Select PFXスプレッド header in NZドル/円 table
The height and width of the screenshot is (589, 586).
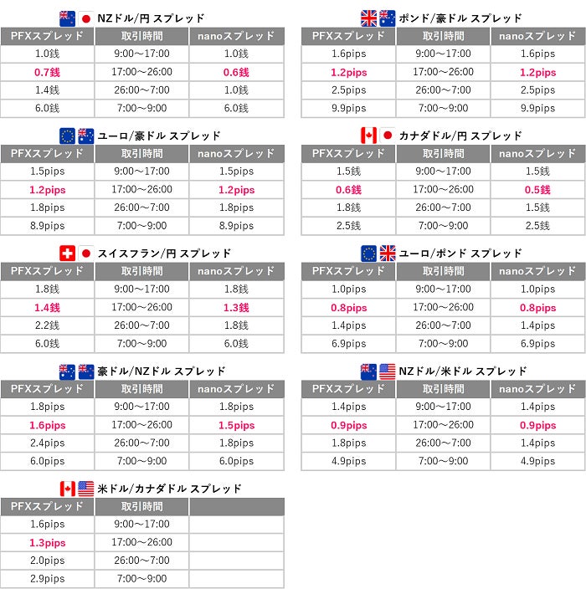point(47,36)
